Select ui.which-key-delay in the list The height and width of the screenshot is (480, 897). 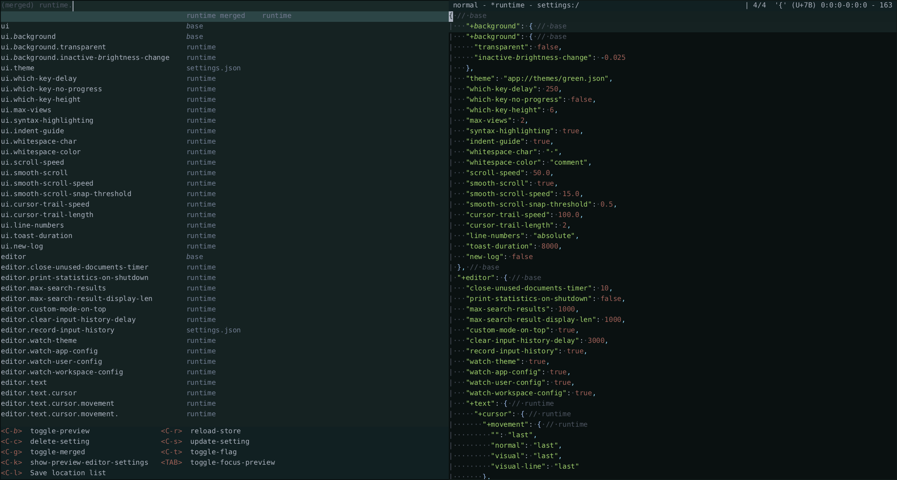pos(38,79)
